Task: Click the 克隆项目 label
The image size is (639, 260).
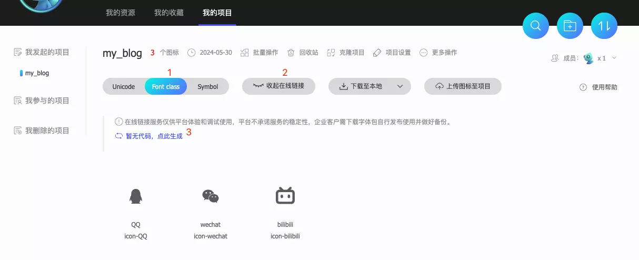Action: click(x=352, y=53)
